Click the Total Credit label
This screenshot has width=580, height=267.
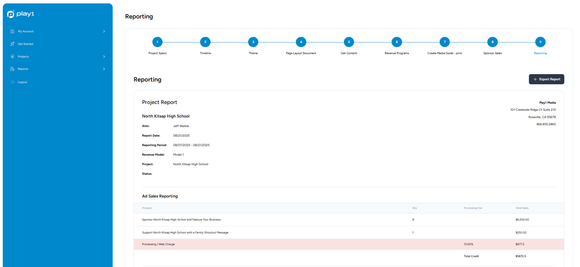pos(471,256)
